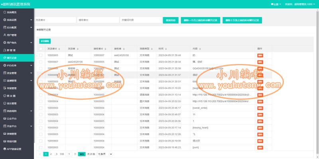Delete the 19:46:23 [yum] row
This screenshot has height=159, width=319.
pyautogui.click(x=260, y=147)
